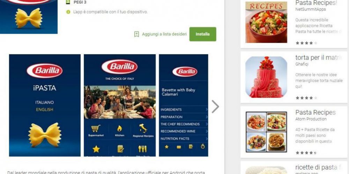Click the Supermarket cart icon in screenshot
The image size is (349, 174).
[96, 128]
